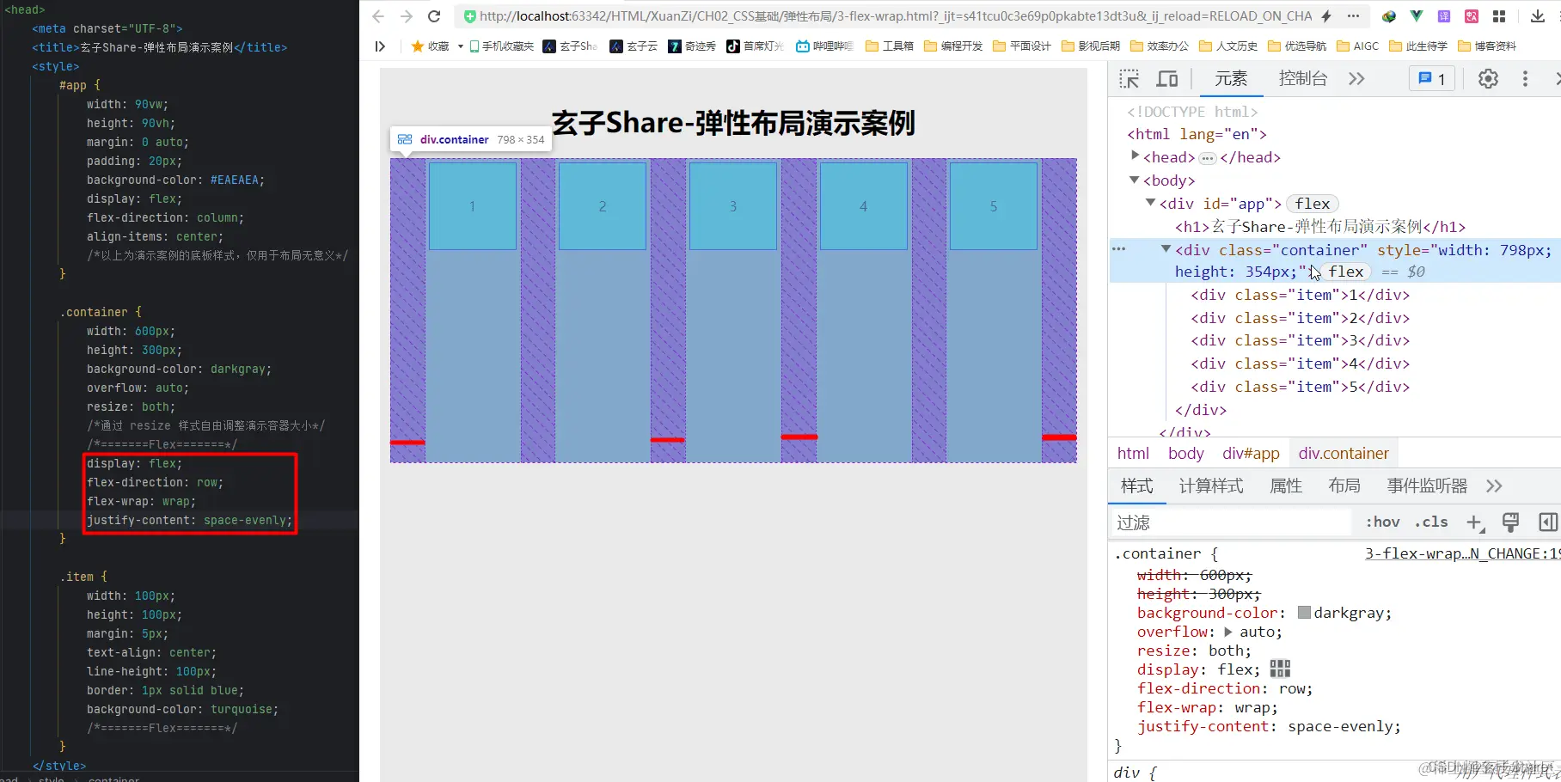Toggle .cls element classes editor
Image resolution: width=1561 pixels, height=782 pixels.
point(1430,522)
